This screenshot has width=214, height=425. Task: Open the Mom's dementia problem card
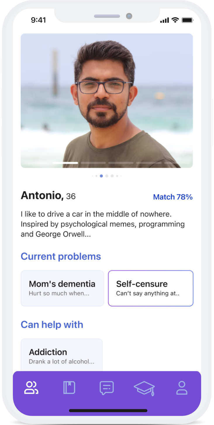(62, 288)
